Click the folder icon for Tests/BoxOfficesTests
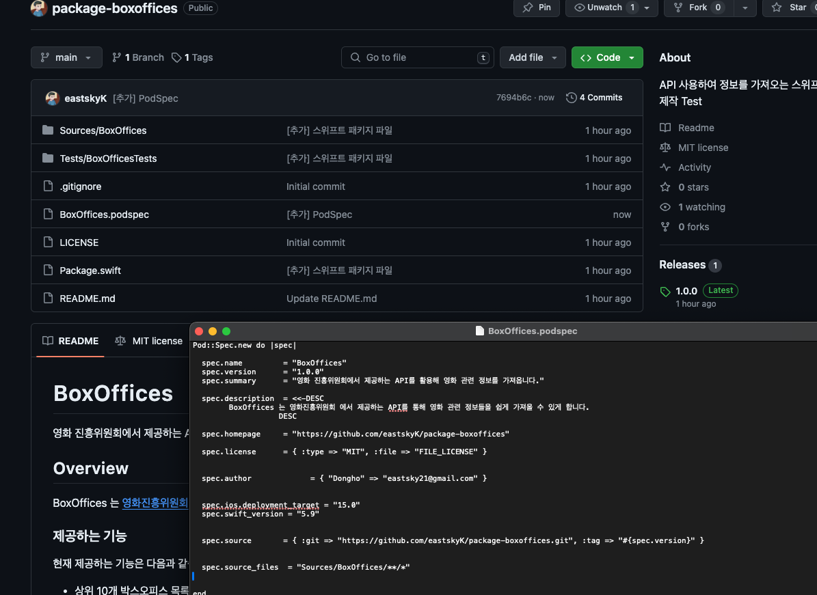This screenshot has width=817, height=595. click(x=48, y=158)
